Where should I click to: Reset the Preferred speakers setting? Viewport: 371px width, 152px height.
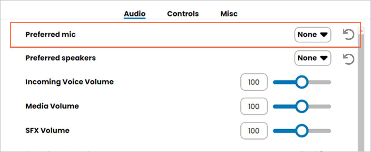pos(348,59)
